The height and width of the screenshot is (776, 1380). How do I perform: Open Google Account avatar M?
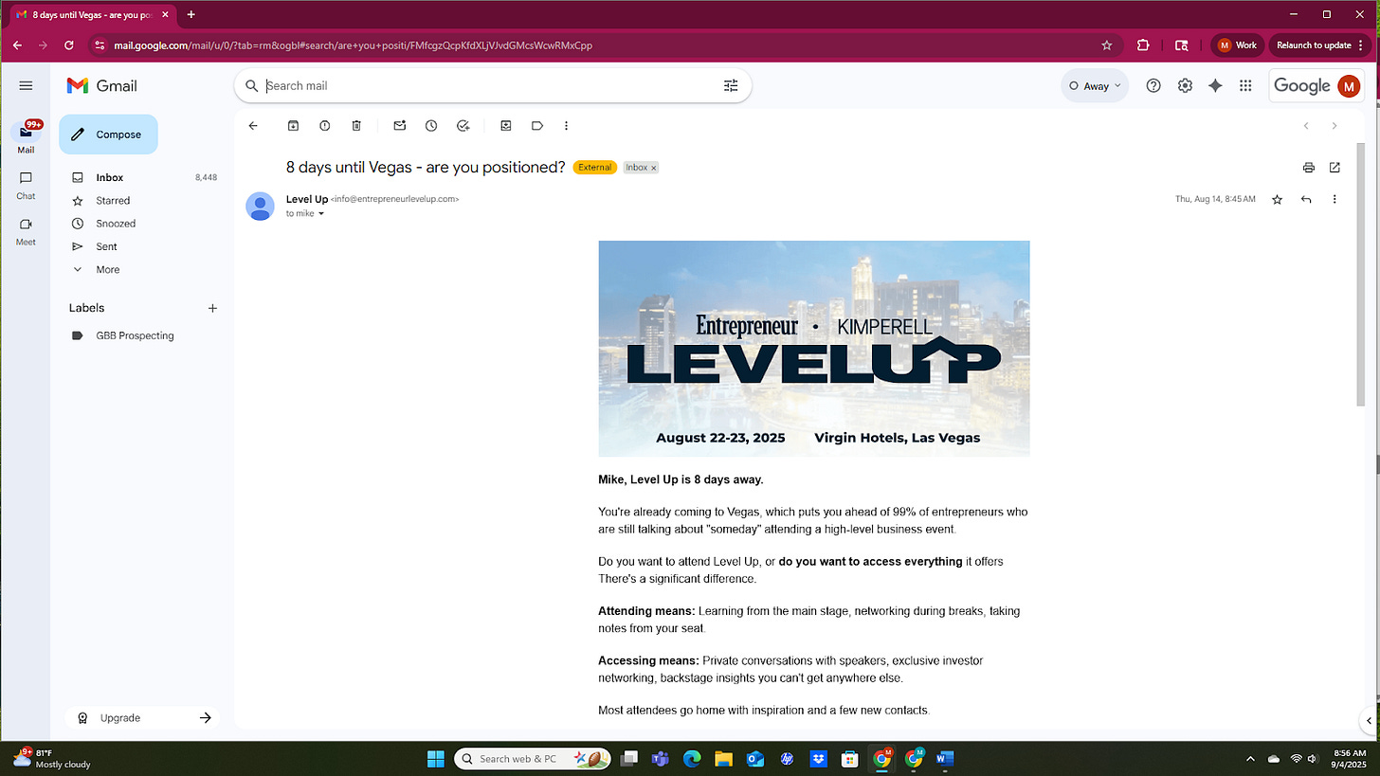(x=1348, y=85)
